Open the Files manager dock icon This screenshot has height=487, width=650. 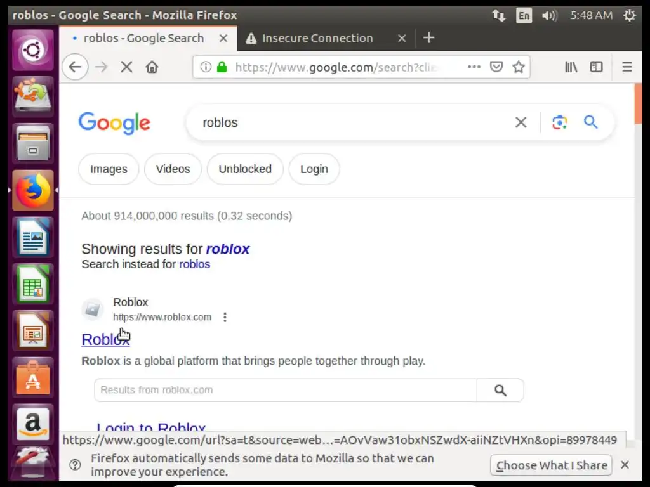click(x=33, y=144)
